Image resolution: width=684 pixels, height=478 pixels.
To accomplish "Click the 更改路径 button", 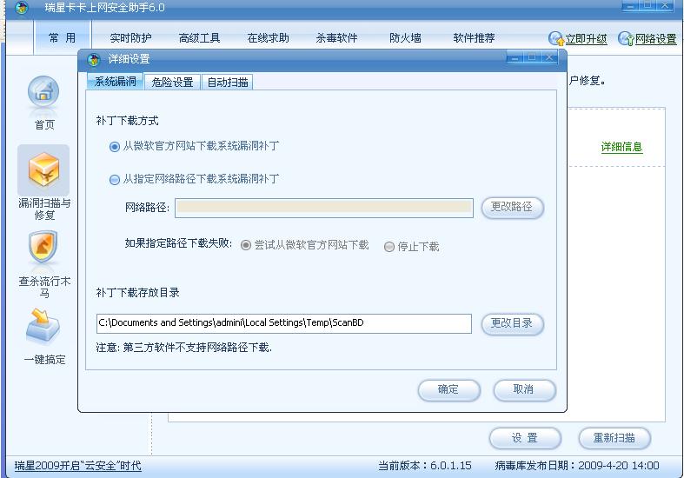I will point(512,207).
